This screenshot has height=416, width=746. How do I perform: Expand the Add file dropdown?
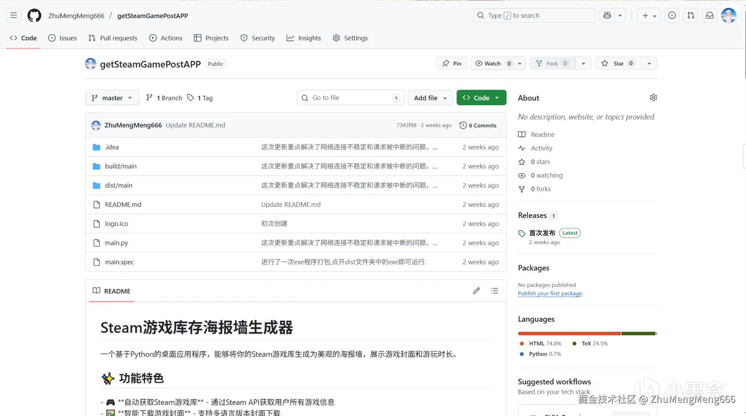tap(430, 98)
